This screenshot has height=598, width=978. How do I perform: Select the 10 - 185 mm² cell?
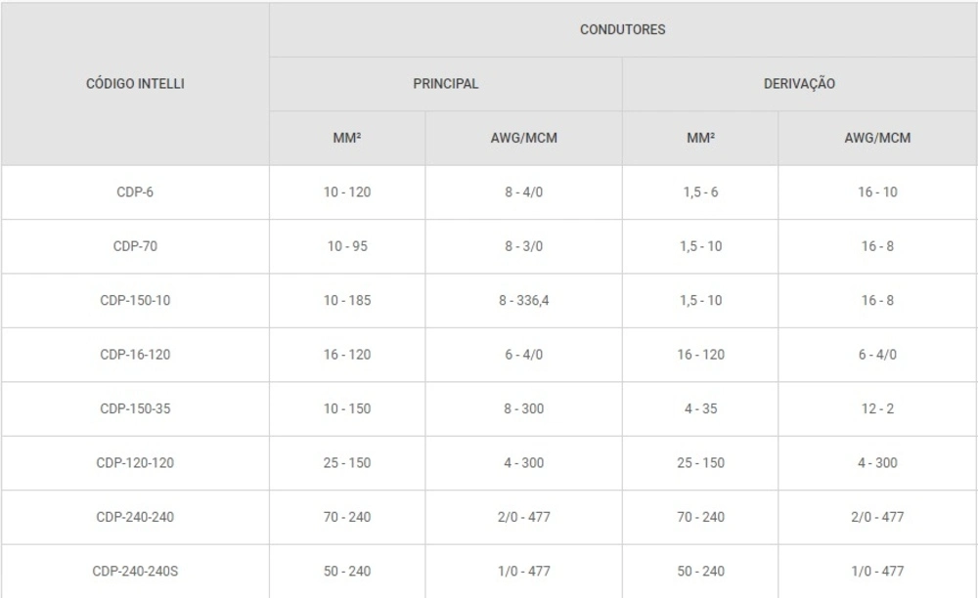(347, 300)
